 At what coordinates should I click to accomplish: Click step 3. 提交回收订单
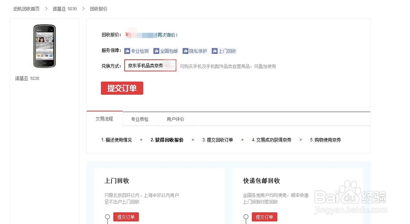(x=218, y=140)
